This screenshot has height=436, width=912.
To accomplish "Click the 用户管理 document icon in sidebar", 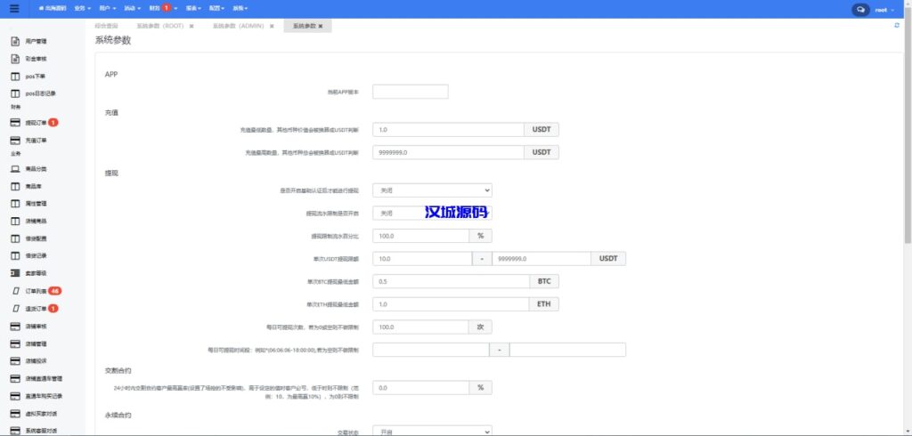I will tap(16, 41).
